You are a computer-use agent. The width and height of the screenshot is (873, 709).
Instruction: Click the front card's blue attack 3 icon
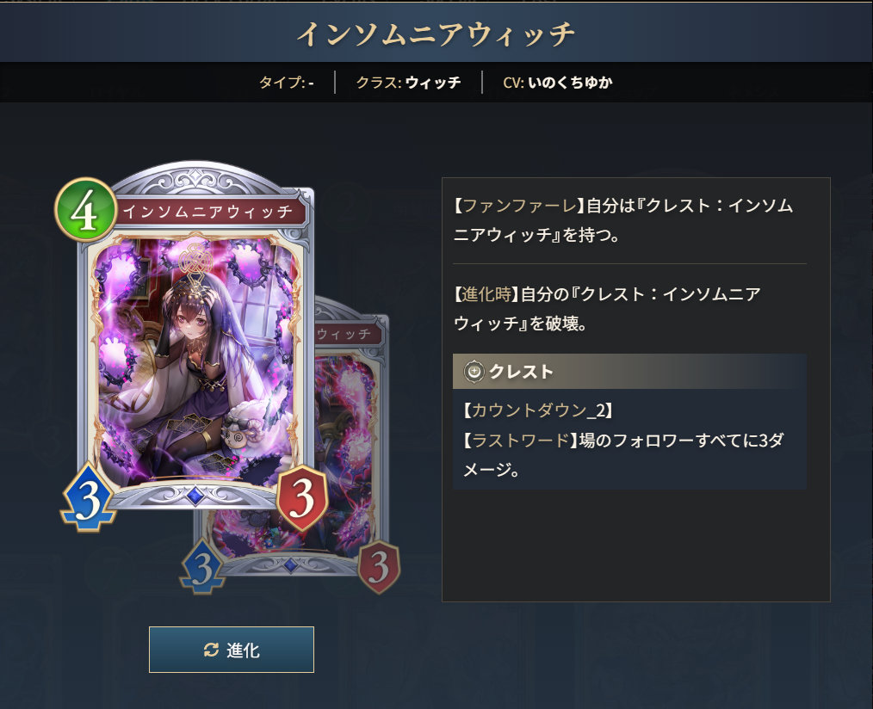click(88, 496)
